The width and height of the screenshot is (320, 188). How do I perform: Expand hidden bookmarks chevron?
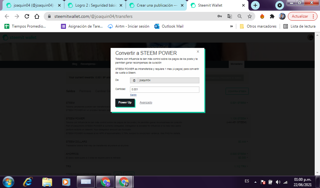tap(232, 26)
